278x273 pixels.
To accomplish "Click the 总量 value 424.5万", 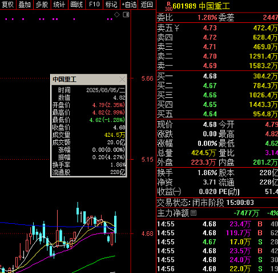I will click(204, 153).
